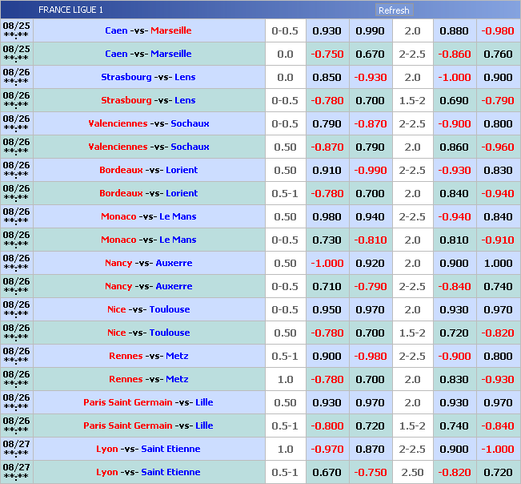This screenshot has height=484, width=521.
Task: Click the Refresh button in header
Action: tap(394, 10)
